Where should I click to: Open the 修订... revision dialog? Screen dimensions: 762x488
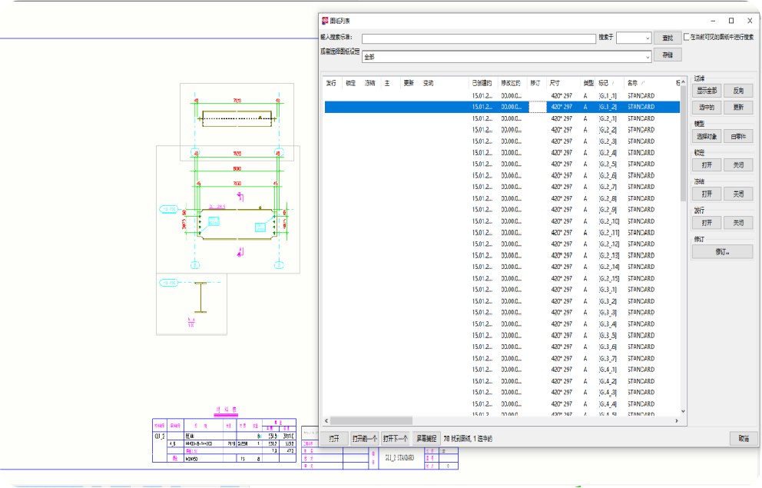(x=722, y=251)
